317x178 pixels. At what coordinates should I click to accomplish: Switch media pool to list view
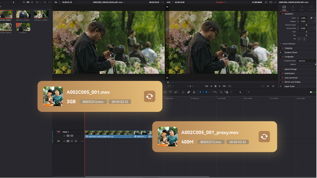pos(31,2)
